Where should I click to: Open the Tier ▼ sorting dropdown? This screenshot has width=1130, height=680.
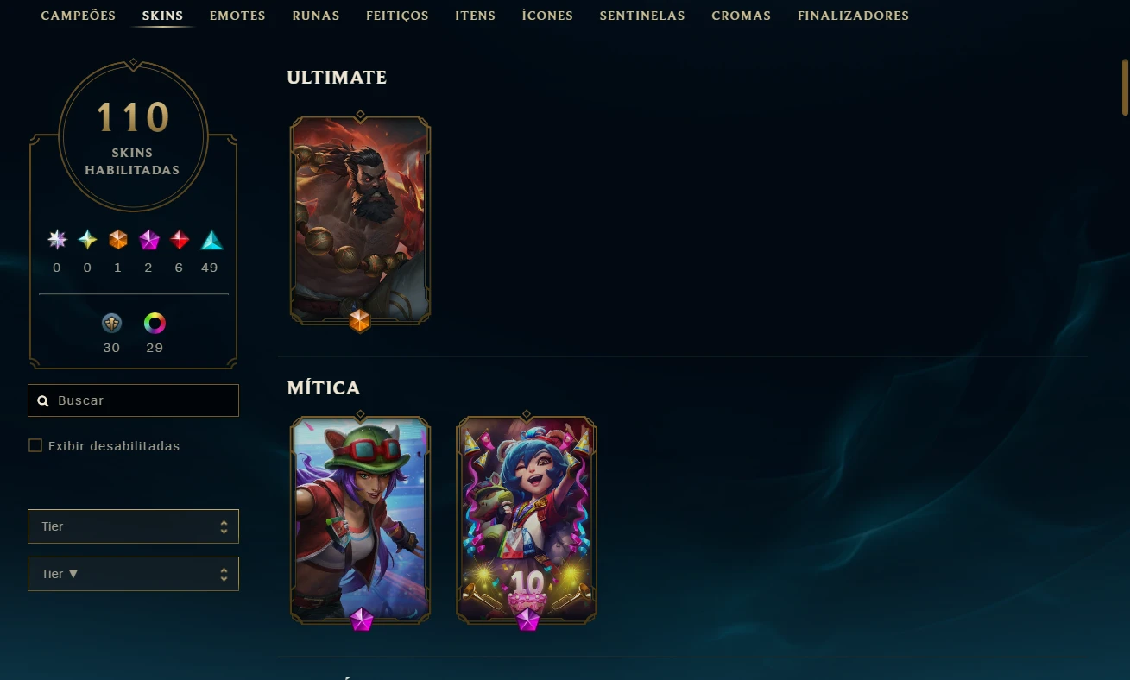(133, 574)
